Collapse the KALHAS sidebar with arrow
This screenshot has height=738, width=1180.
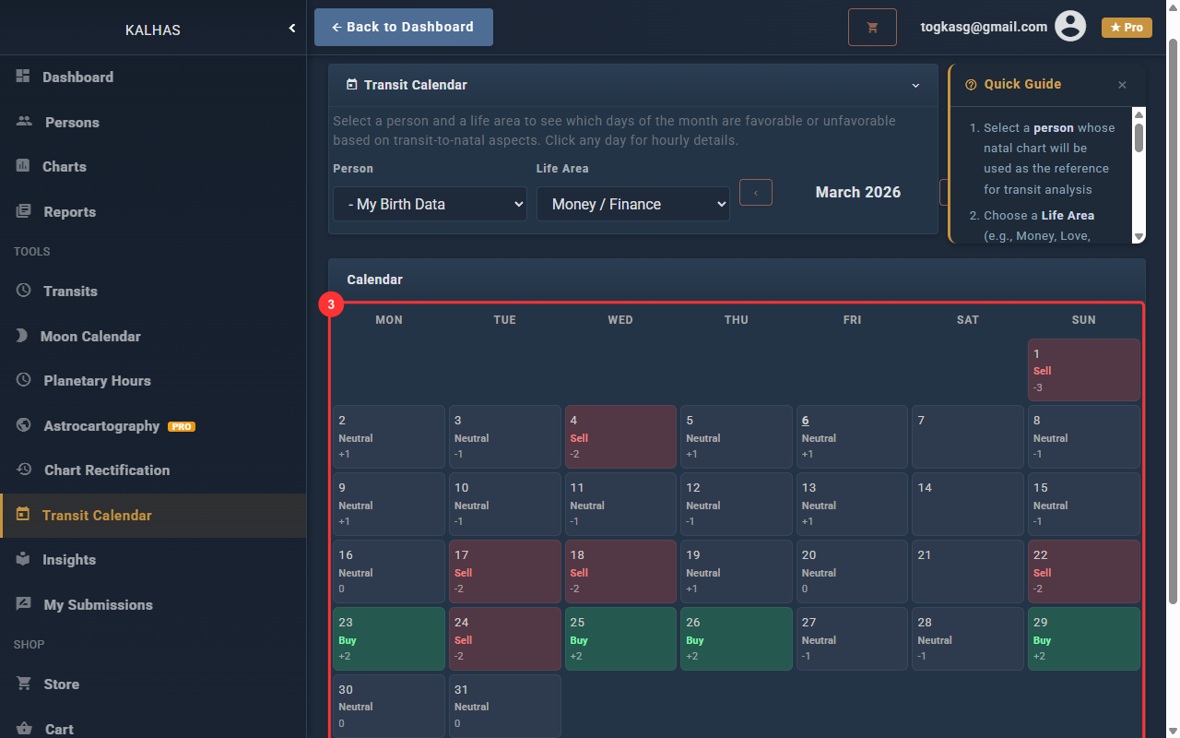[x=292, y=29]
